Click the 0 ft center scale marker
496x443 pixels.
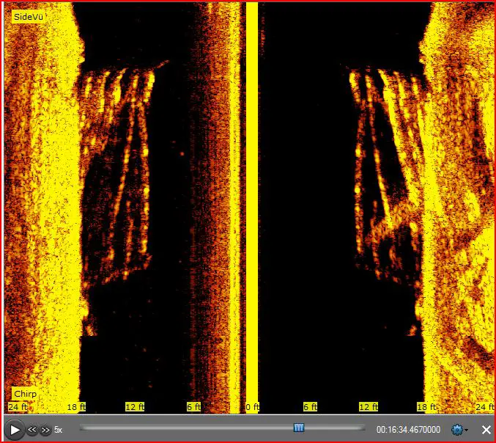[x=253, y=406]
